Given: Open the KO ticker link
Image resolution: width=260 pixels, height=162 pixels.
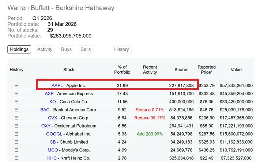Looking at the screenshot, I should click(x=53, y=102).
